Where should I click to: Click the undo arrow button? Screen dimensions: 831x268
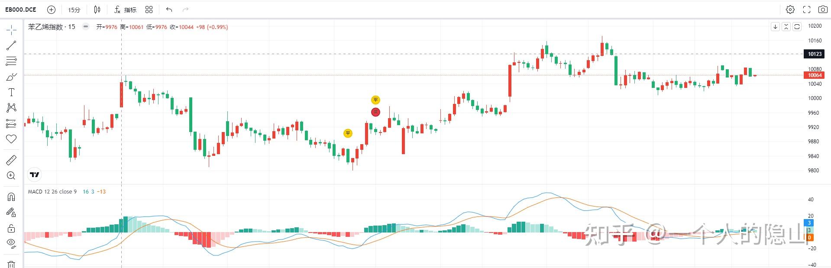point(168,9)
